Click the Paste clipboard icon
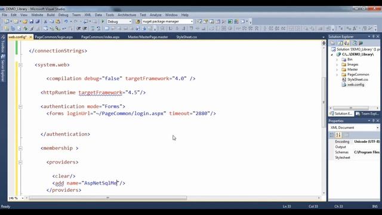The width and height of the screenshot is (382, 215). (58, 21)
